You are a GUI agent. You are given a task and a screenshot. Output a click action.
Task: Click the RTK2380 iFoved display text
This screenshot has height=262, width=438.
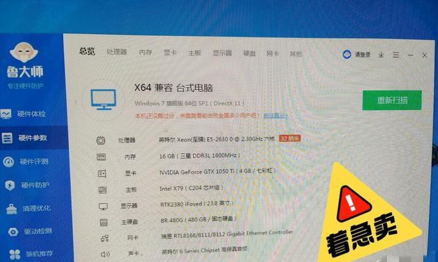[x=196, y=204]
